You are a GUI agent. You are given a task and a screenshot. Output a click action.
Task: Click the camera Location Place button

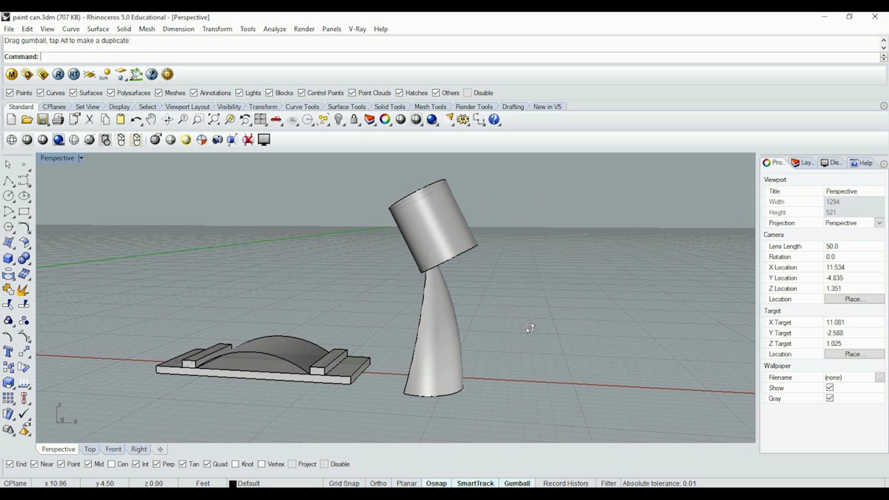pyautogui.click(x=854, y=299)
